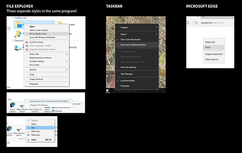Select Print in the Edge context menu
The width and height of the screenshot is (242, 153).
coord(214,47)
